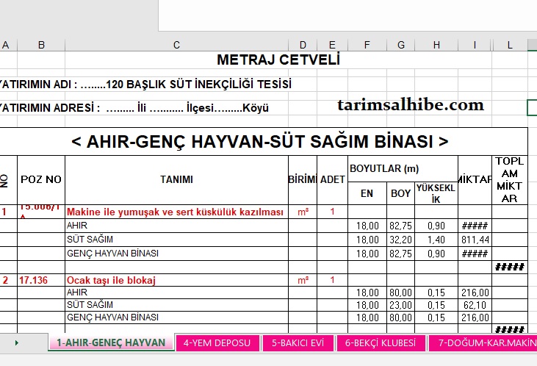Select the YÜKSEKLİK subheader cell

[x=436, y=193]
